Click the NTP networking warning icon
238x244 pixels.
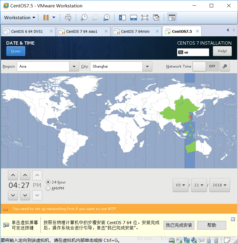pos(6,209)
